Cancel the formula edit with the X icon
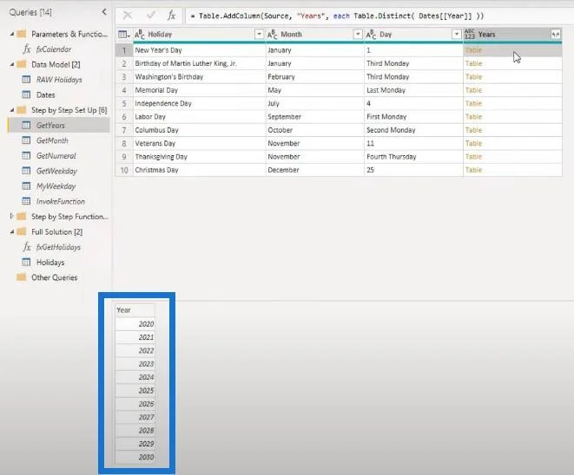This screenshot has height=475, width=574. pos(128,16)
